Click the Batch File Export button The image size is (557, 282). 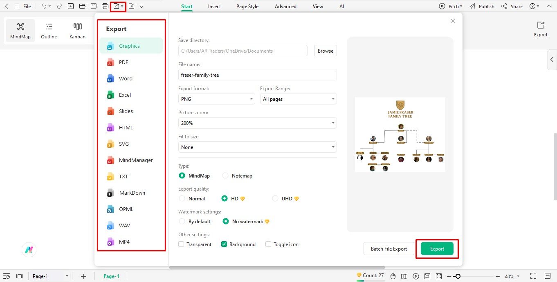click(x=389, y=249)
